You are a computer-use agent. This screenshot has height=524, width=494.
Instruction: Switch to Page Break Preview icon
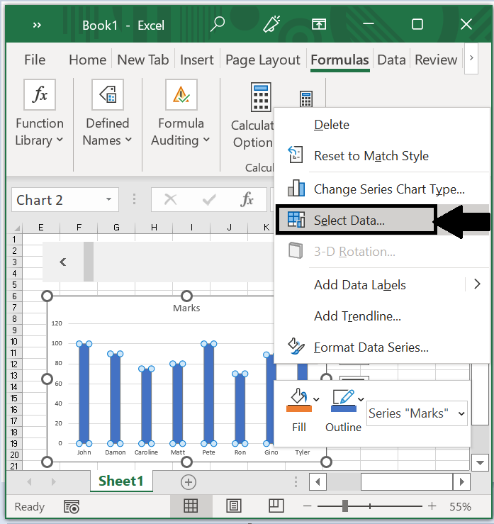coord(276,506)
